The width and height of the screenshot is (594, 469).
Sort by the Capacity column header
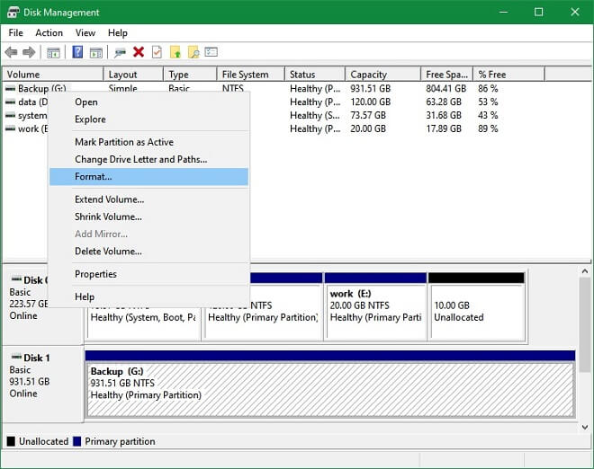coord(383,75)
